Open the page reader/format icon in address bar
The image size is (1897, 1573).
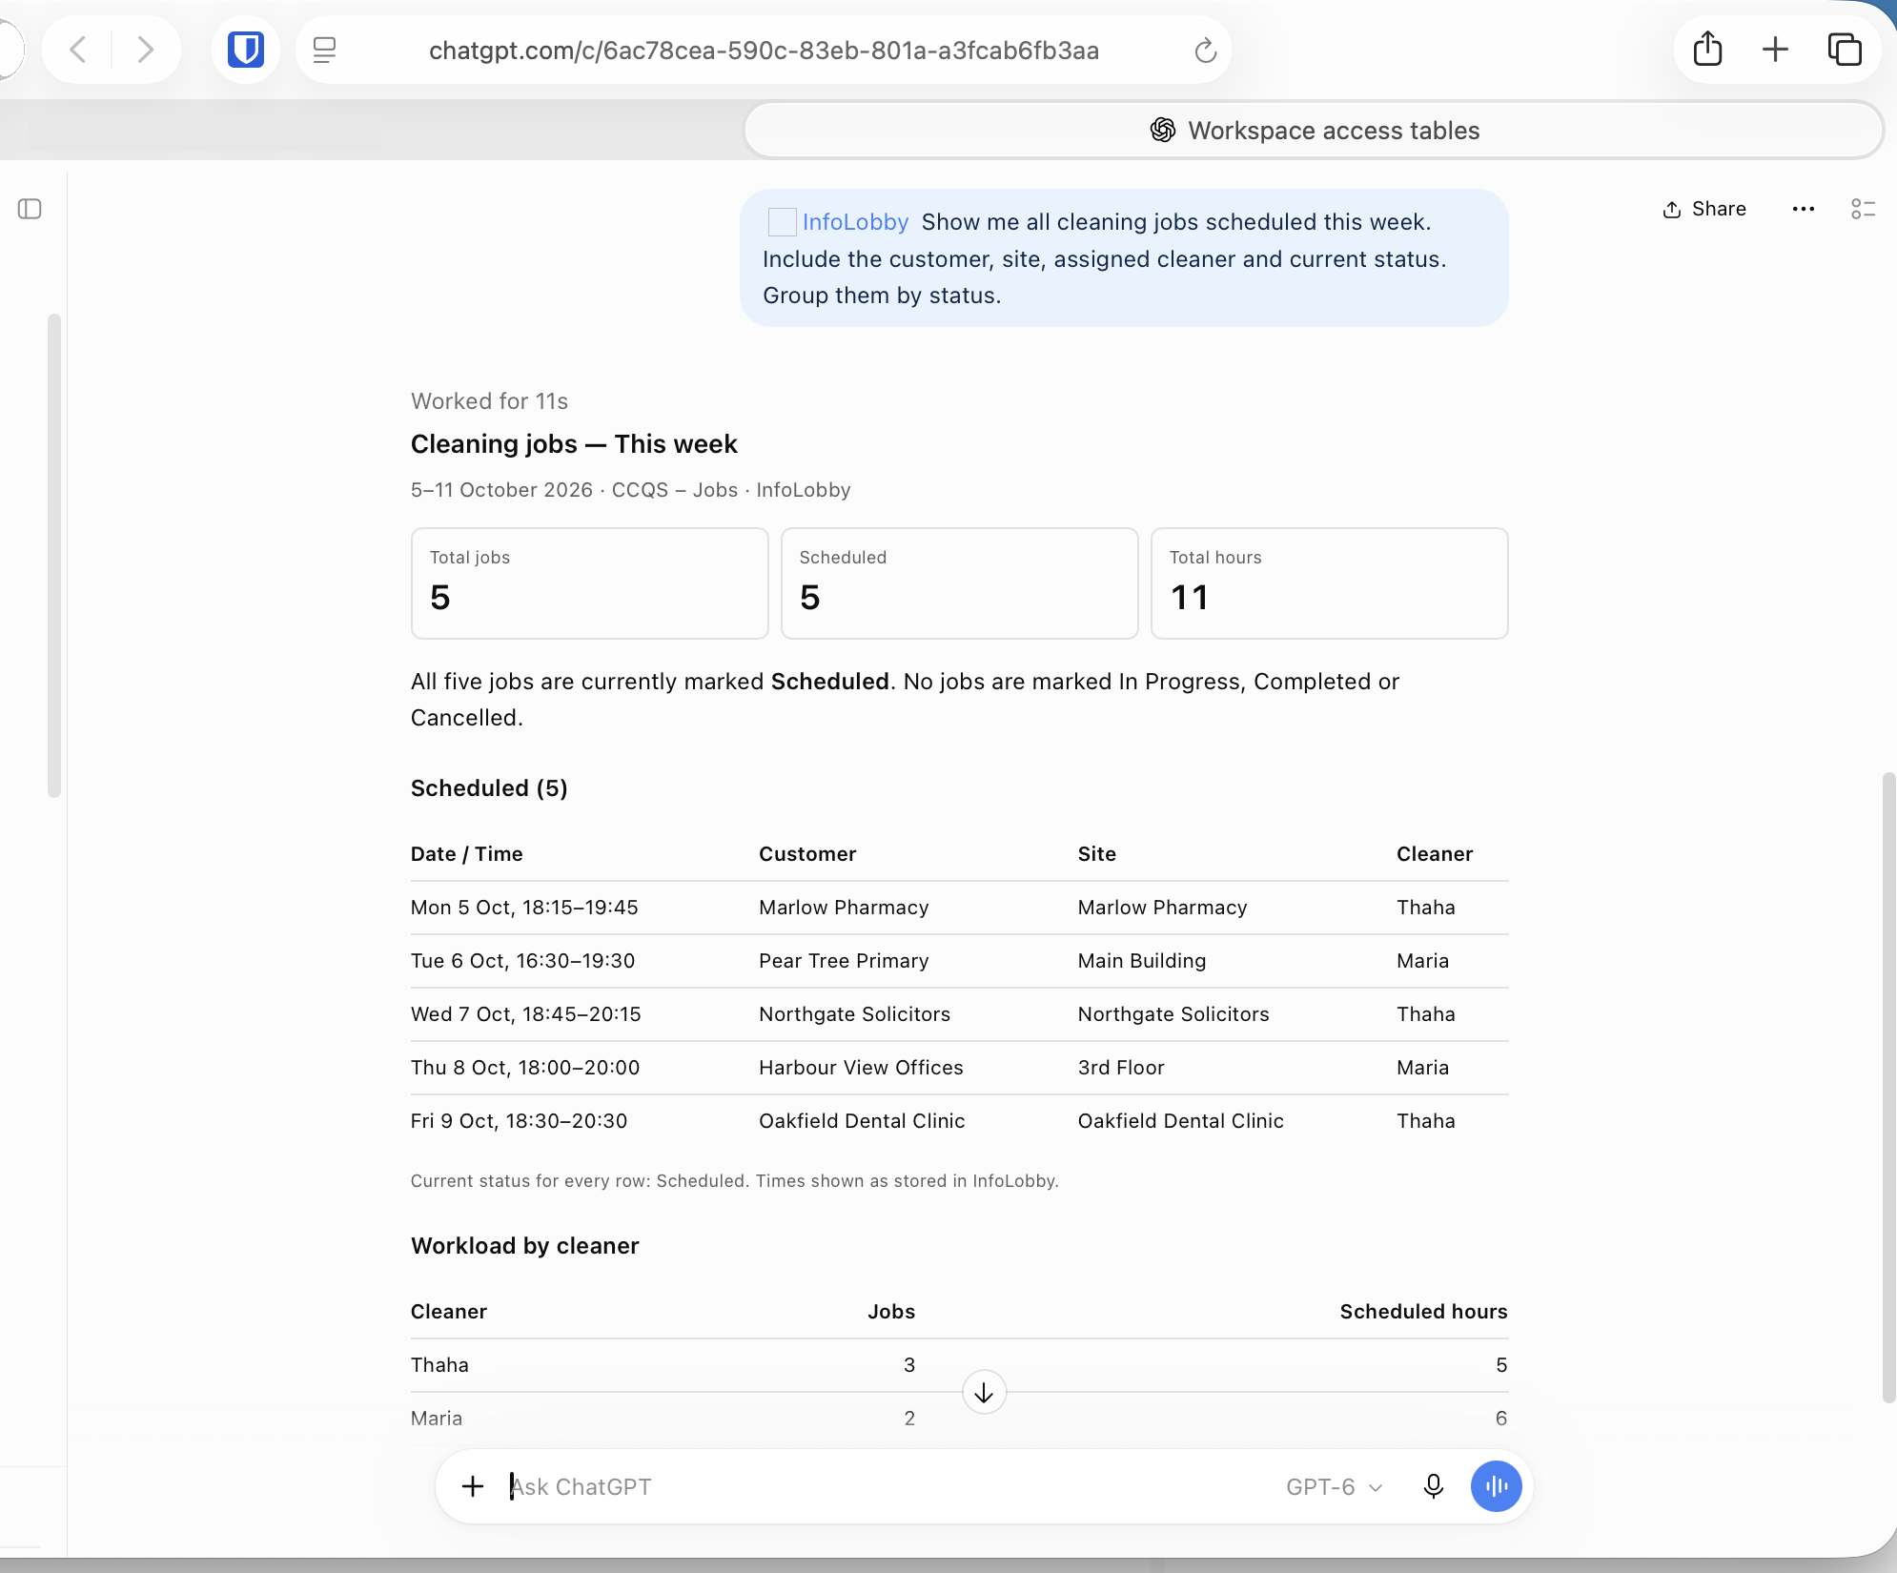324,50
